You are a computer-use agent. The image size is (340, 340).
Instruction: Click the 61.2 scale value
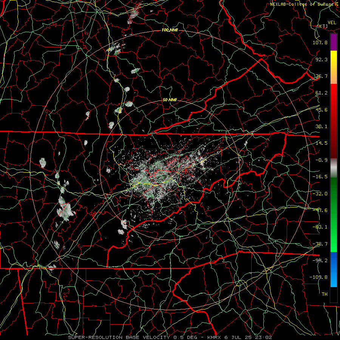321,93
